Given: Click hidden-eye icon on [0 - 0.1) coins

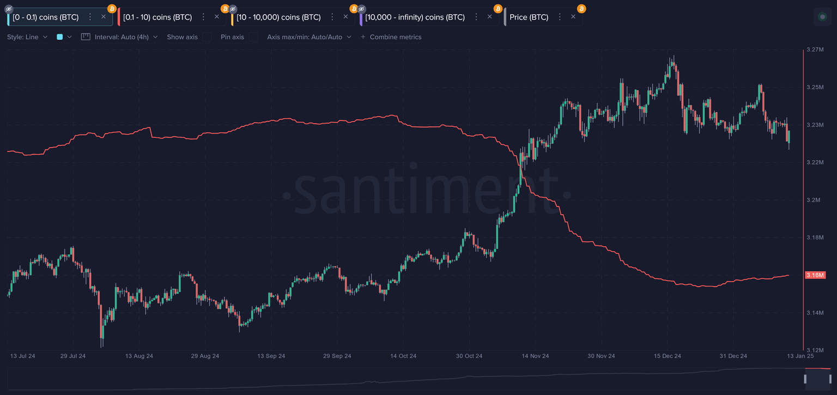Looking at the screenshot, I should (x=9, y=9).
